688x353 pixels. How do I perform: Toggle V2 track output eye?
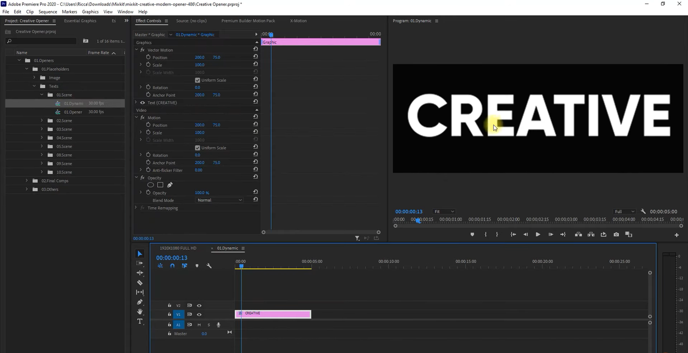[199, 305]
